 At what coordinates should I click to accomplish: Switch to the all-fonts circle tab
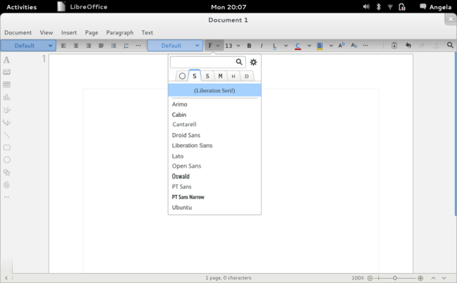coord(182,76)
